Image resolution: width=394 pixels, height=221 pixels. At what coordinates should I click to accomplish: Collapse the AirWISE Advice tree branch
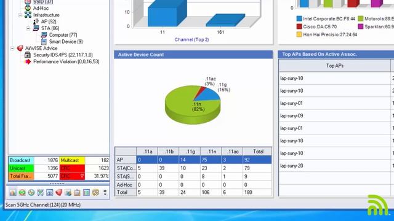pyautogui.click(x=12, y=48)
